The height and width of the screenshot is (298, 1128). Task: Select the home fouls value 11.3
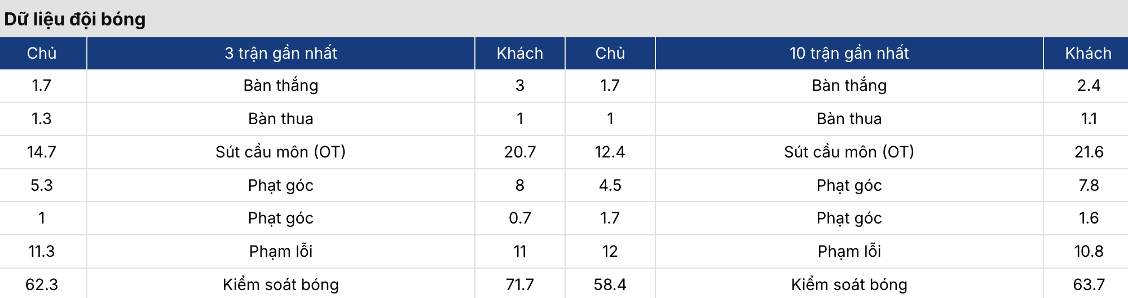coord(42,251)
